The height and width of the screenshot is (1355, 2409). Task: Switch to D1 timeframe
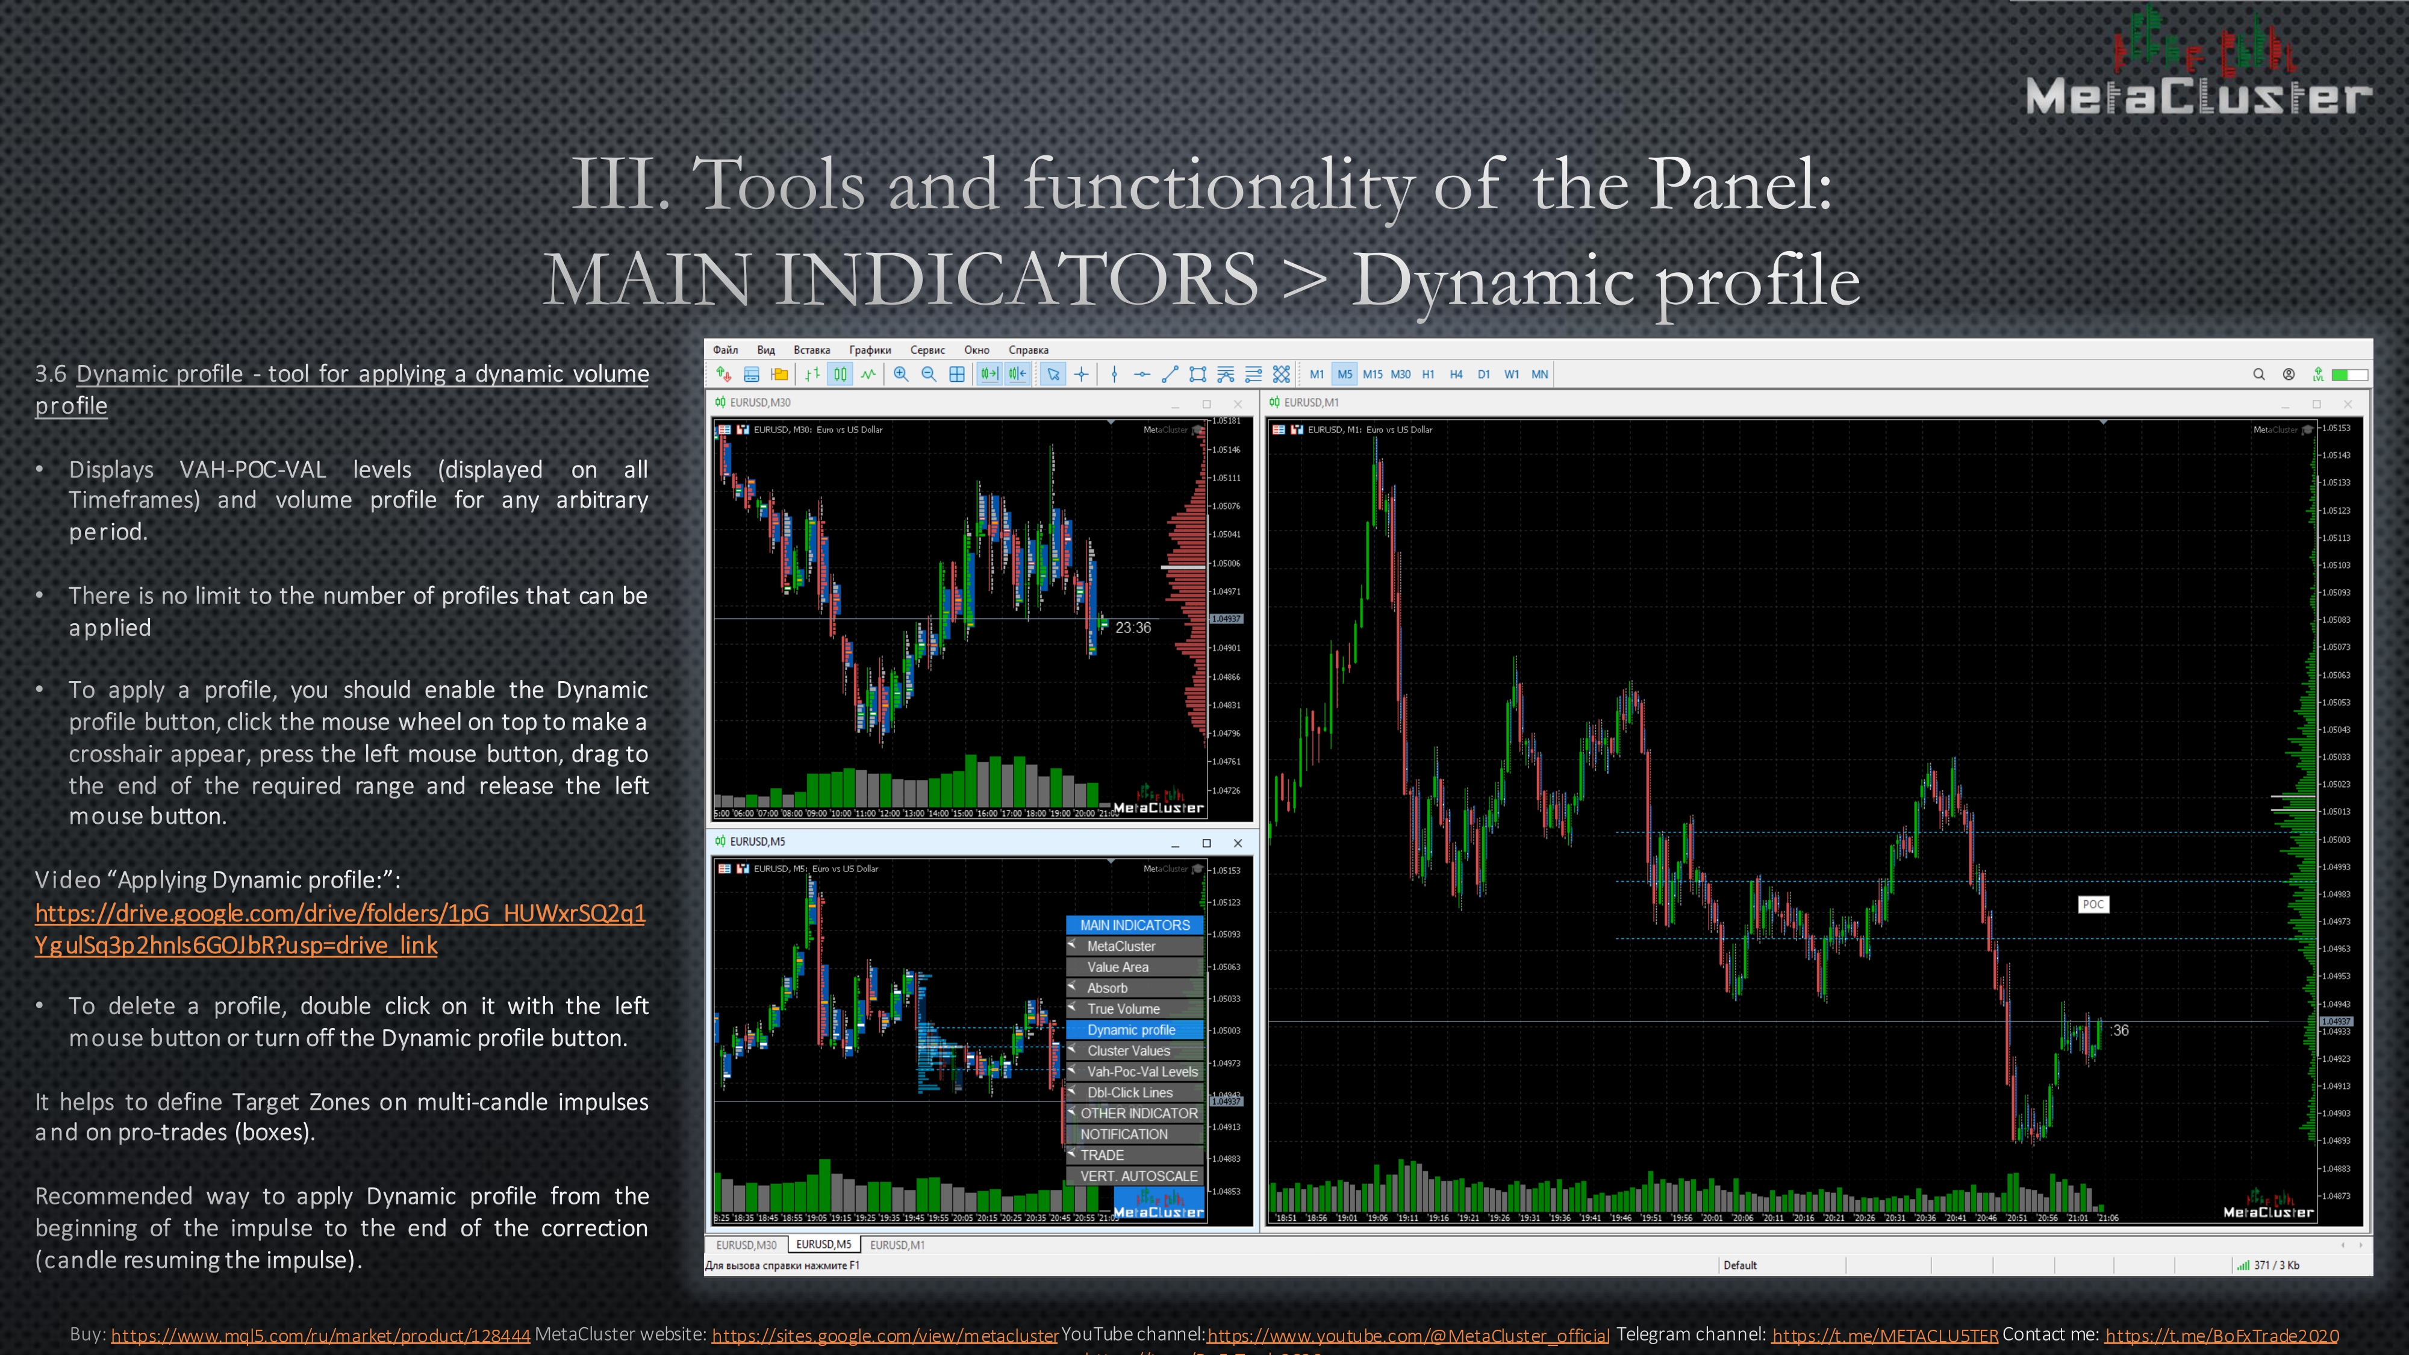coord(1484,374)
